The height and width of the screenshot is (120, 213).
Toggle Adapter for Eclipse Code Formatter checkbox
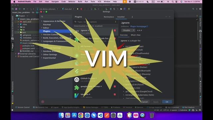[x=115, y=38]
